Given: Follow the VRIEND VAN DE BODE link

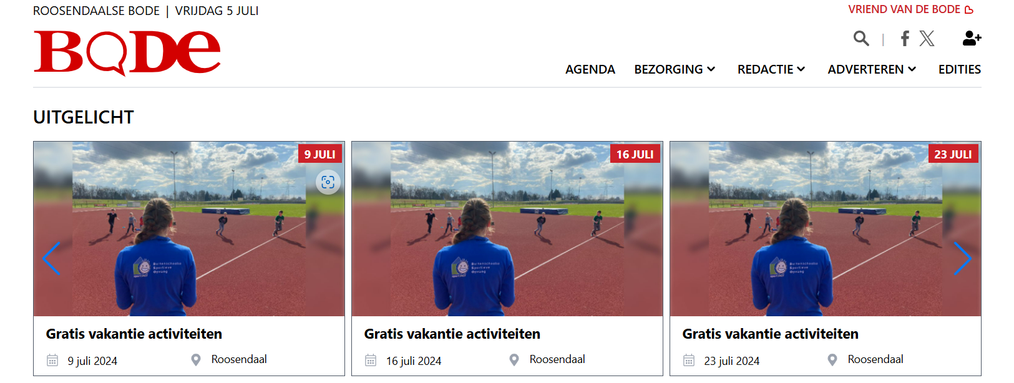Looking at the screenshot, I should click(910, 9).
